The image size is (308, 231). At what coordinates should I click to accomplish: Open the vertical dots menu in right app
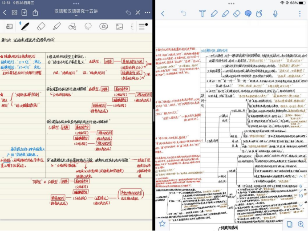[x=300, y=13]
